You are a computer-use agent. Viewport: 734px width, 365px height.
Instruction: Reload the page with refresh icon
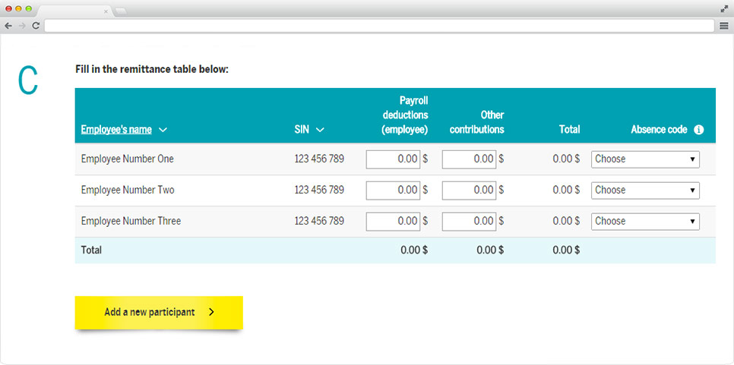pos(36,26)
